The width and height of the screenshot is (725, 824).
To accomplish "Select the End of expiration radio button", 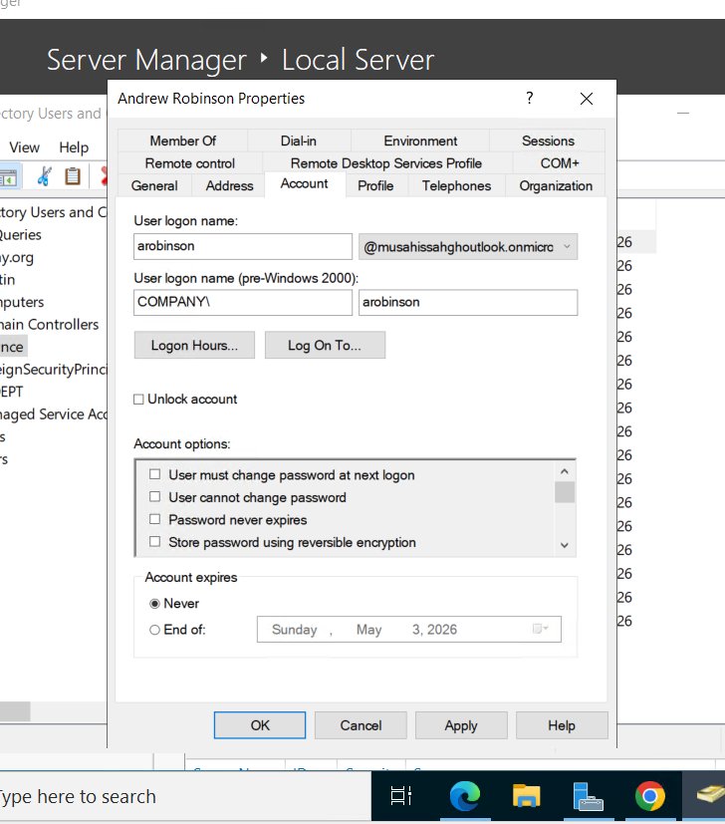I will pos(154,630).
